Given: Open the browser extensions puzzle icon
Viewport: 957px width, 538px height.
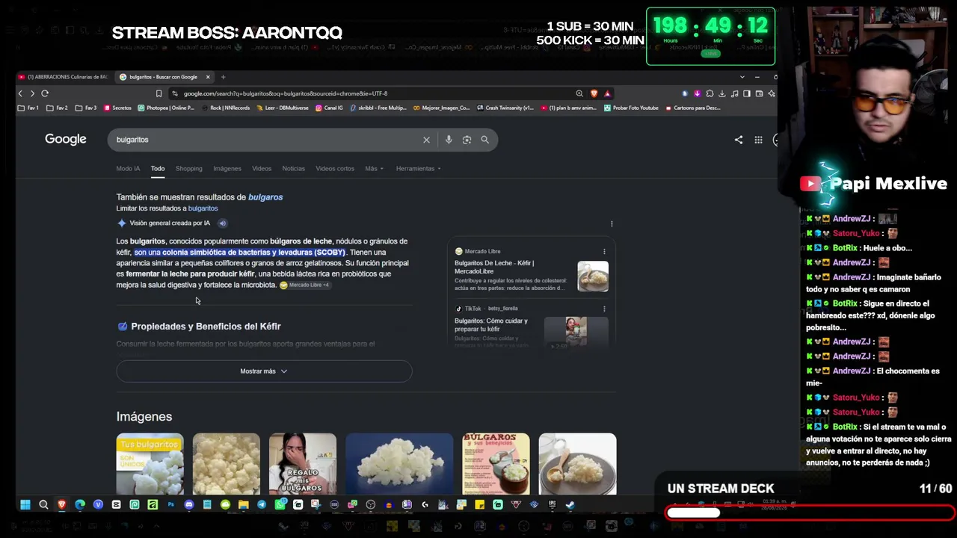Looking at the screenshot, I should coord(710,93).
